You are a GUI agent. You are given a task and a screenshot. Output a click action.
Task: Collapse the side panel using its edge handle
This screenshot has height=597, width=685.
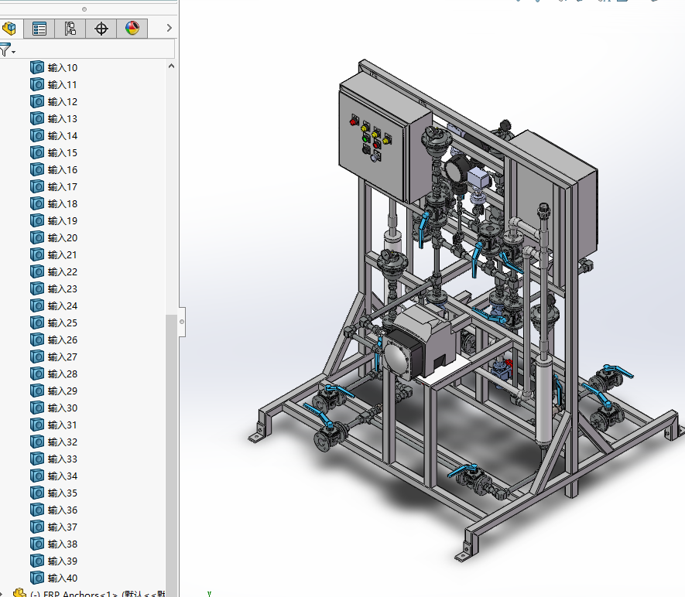click(x=182, y=320)
